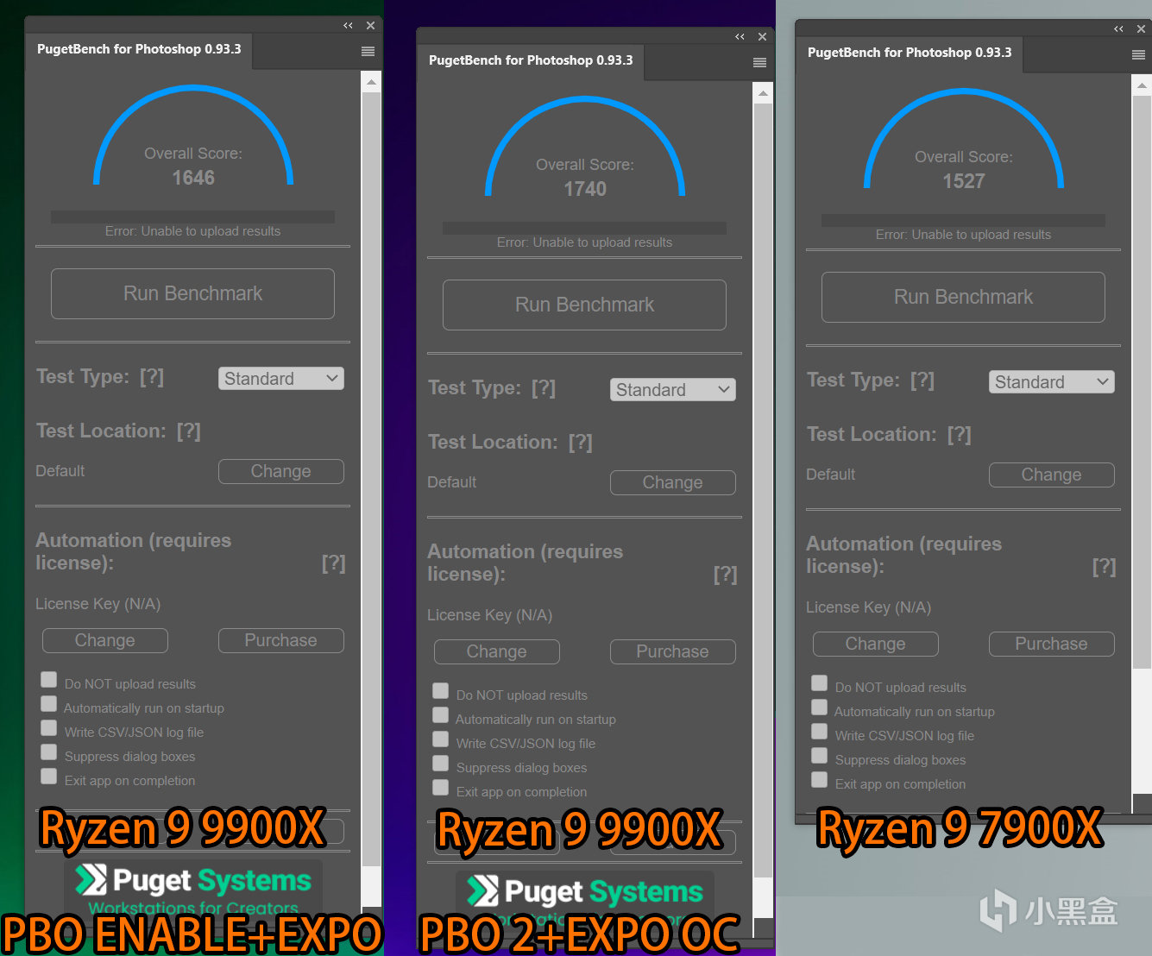This screenshot has width=1152, height=956.
Task: Collapse the panel showing score 1527
Action: click(x=1118, y=29)
